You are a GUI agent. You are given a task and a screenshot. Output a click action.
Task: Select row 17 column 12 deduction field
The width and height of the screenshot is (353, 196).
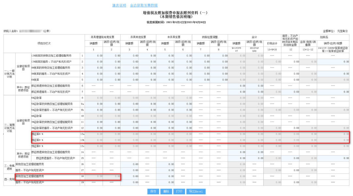click(x=291, y=170)
